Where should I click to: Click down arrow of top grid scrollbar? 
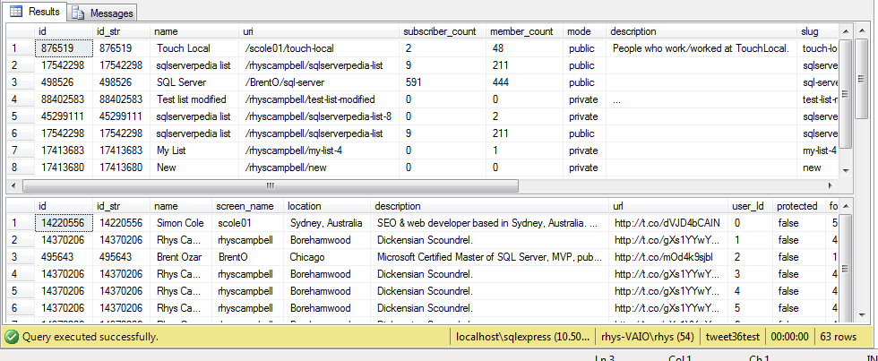[846, 170]
